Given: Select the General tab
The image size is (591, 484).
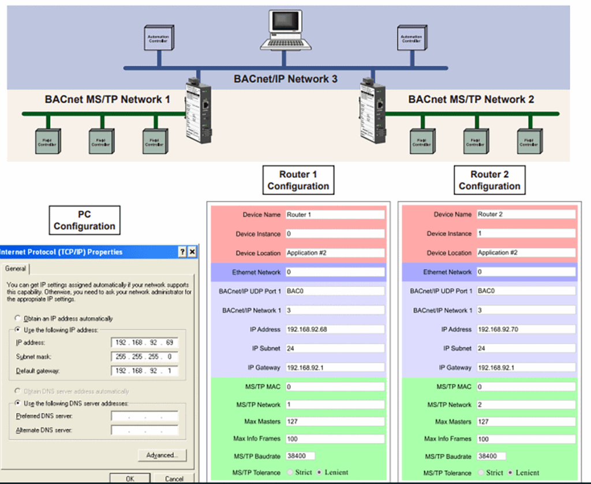Looking at the screenshot, I should click(16, 269).
